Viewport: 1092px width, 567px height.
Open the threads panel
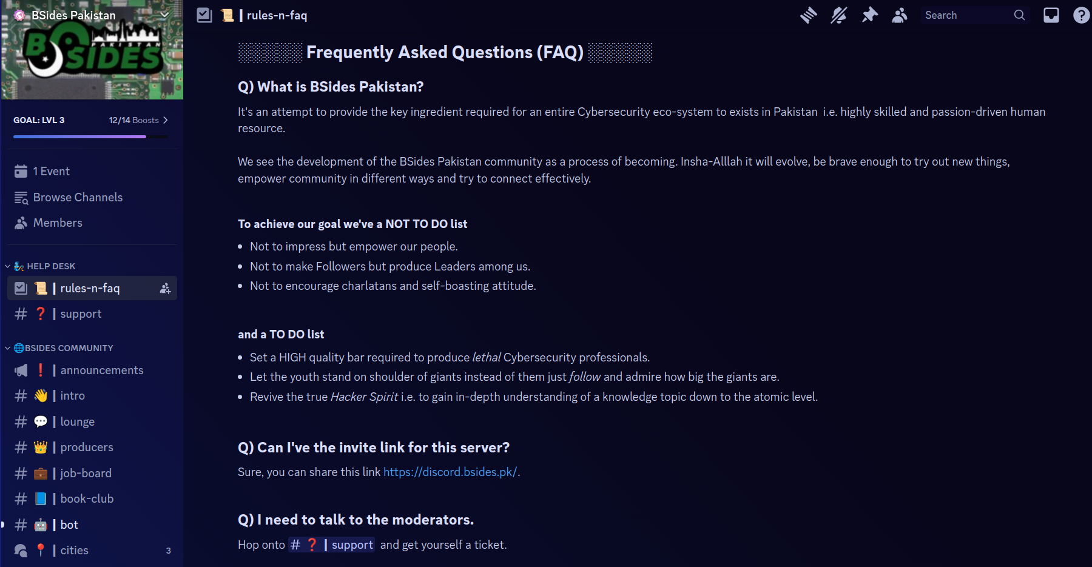[808, 15]
